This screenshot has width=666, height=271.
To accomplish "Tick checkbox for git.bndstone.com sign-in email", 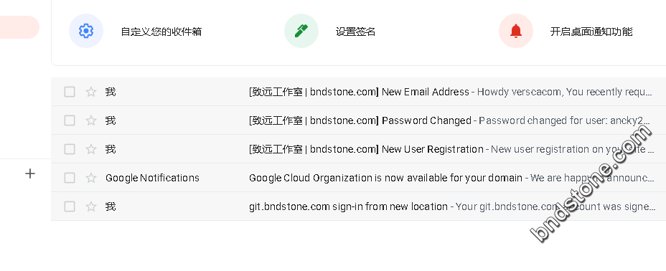I will pos(70,206).
